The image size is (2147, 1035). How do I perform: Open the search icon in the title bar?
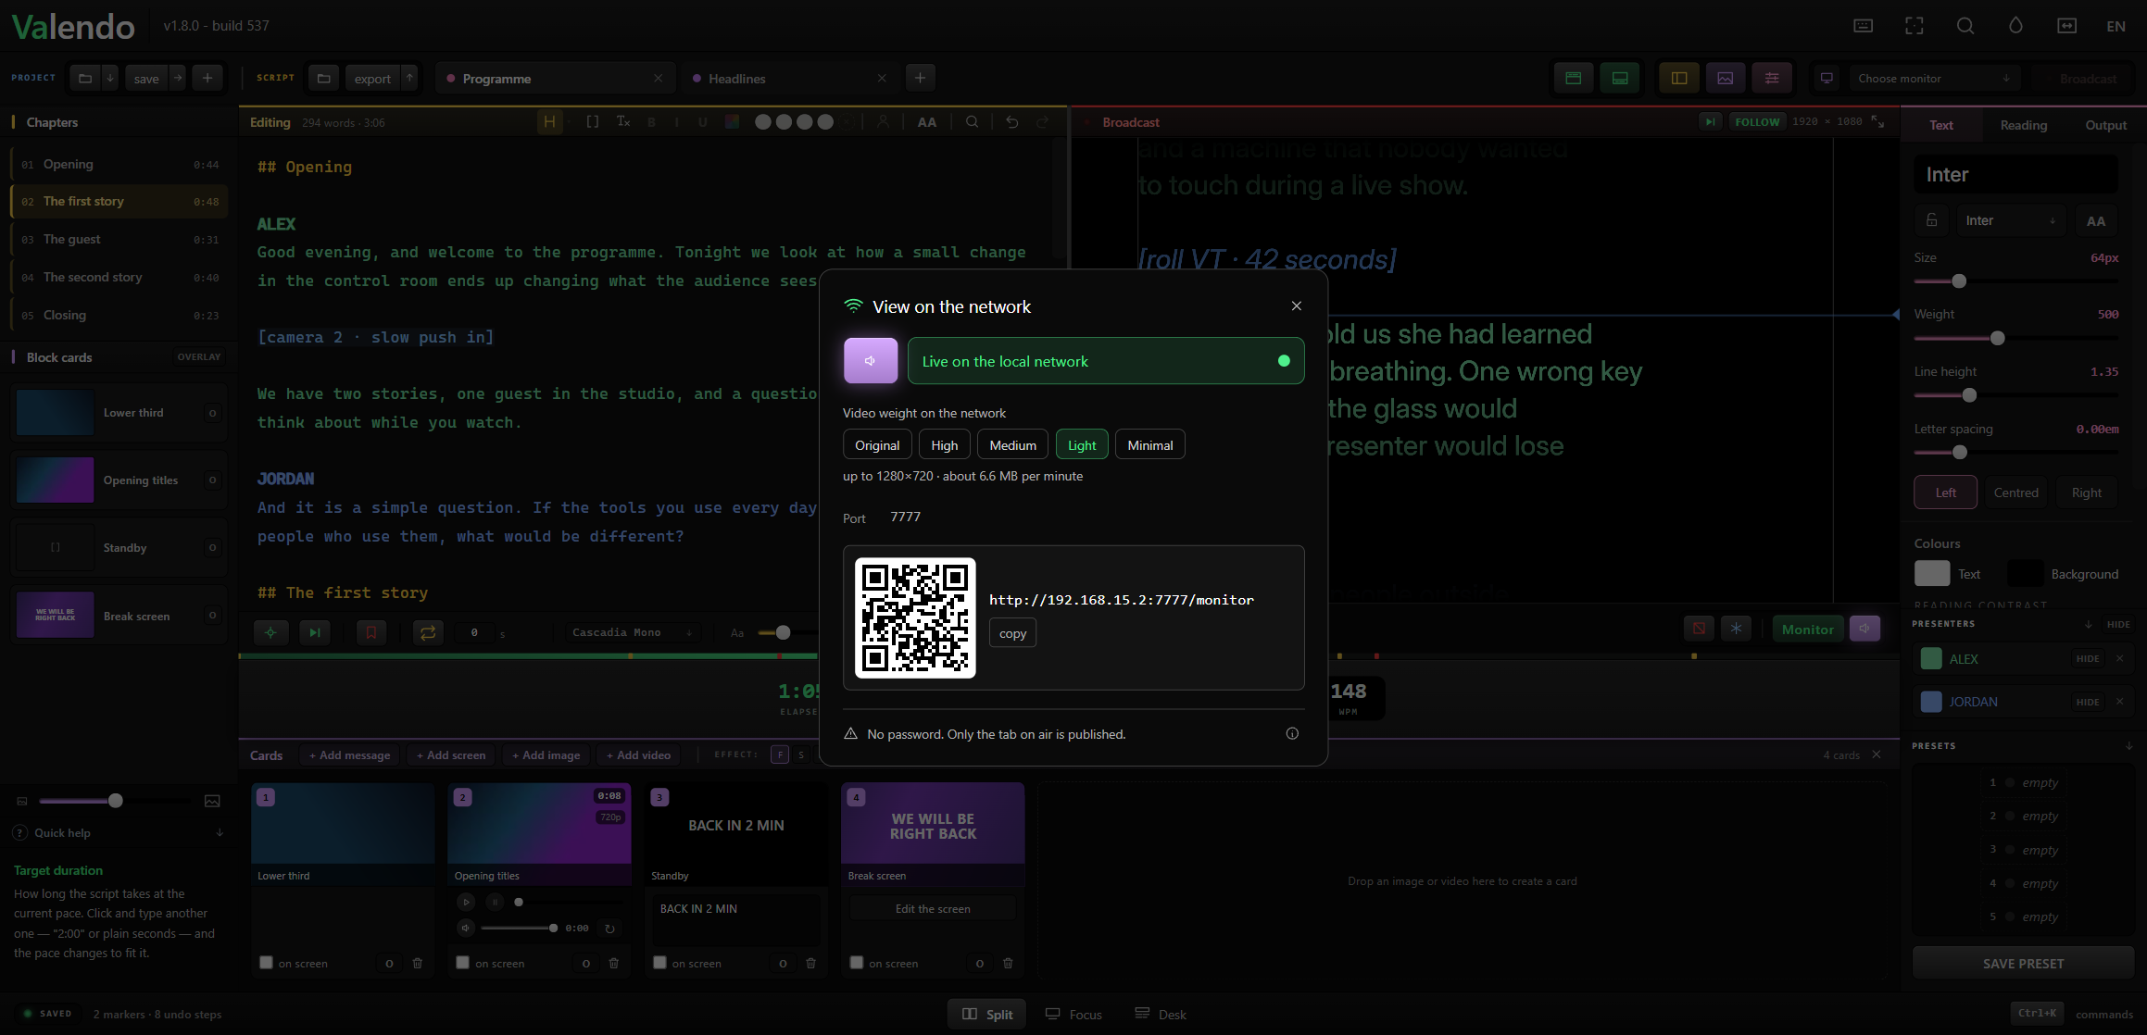tap(1965, 26)
